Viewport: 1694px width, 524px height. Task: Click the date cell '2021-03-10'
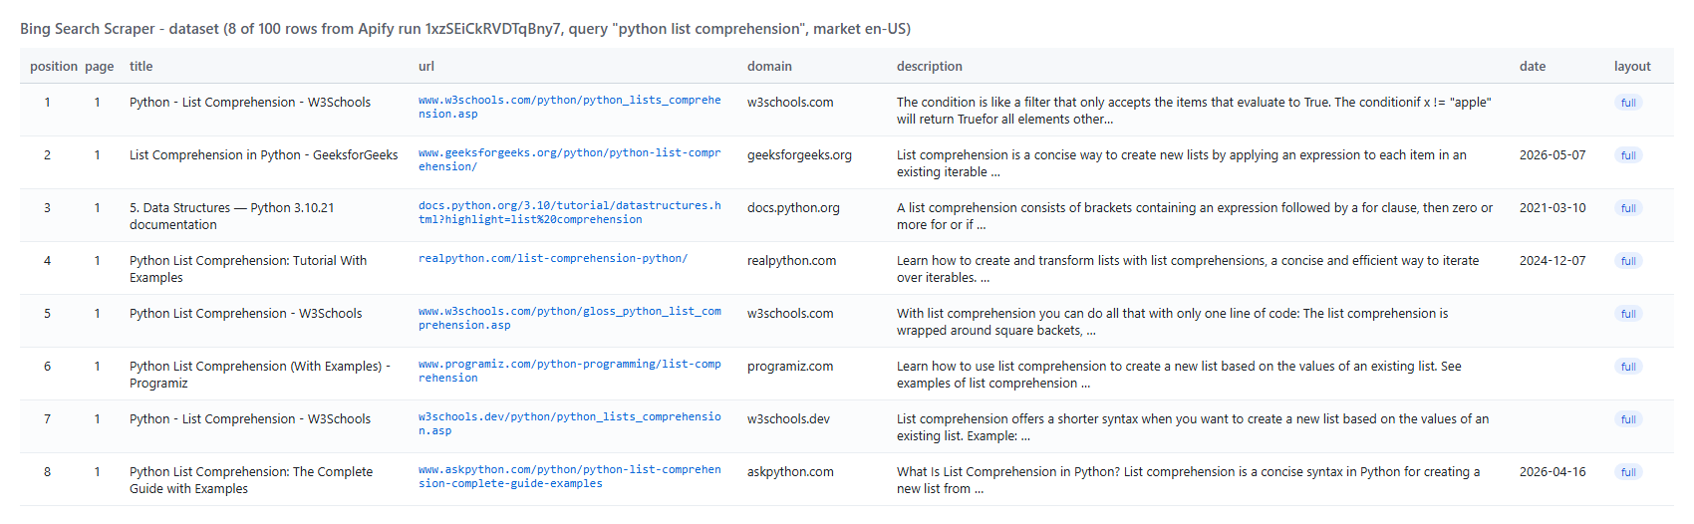(x=1553, y=208)
